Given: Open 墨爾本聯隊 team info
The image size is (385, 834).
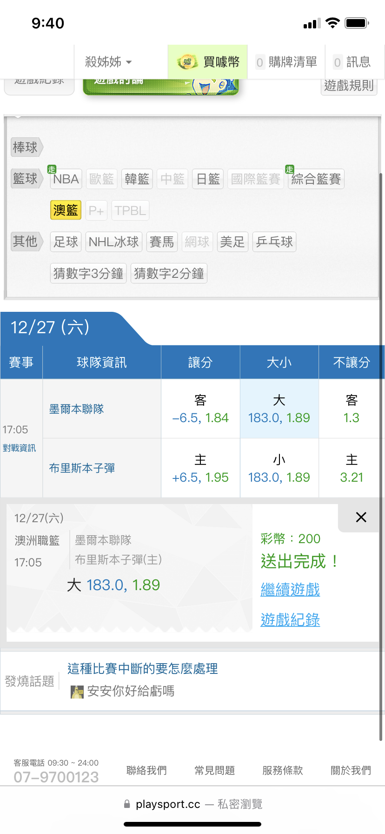Looking at the screenshot, I should (x=77, y=409).
